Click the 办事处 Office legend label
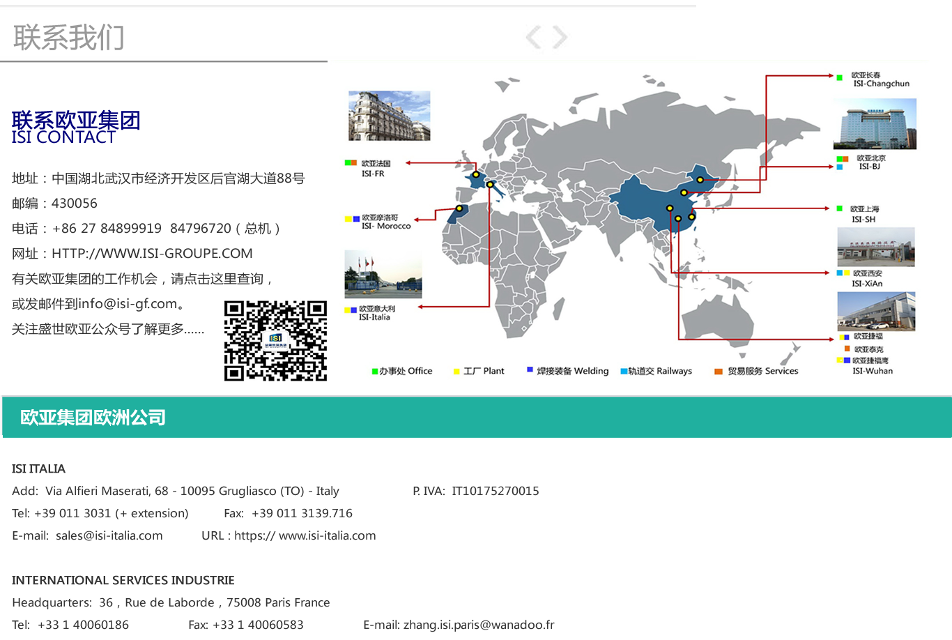This screenshot has width=952, height=640. tap(406, 371)
